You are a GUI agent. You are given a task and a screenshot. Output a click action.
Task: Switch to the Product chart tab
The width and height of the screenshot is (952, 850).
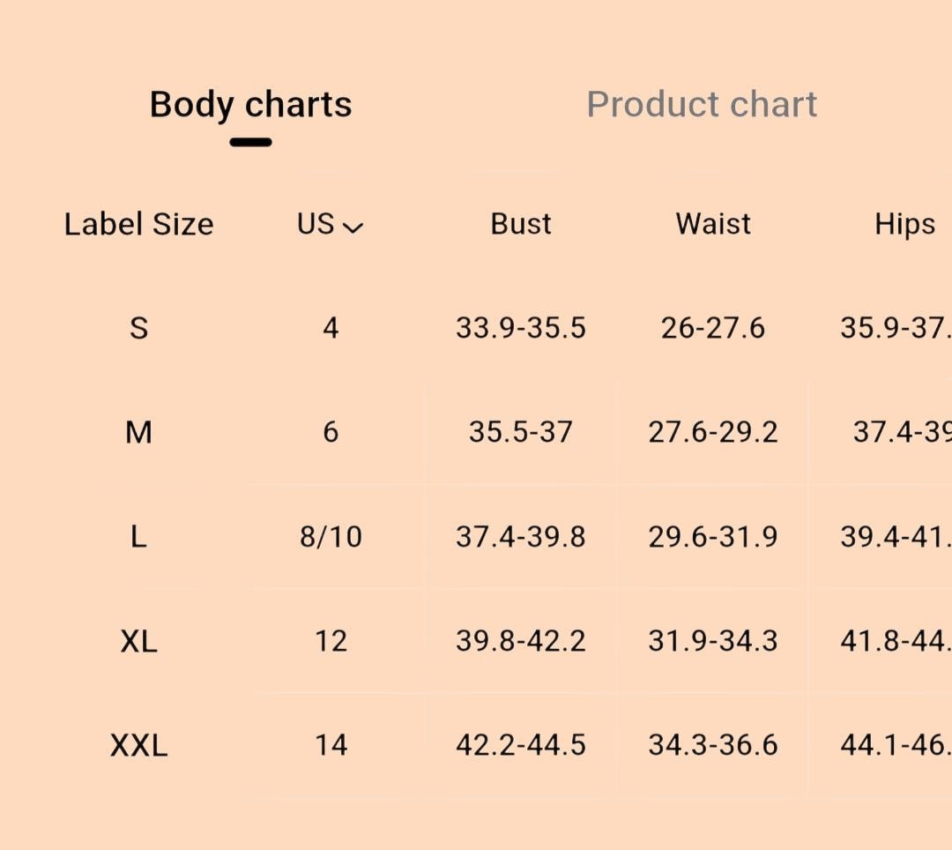(702, 104)
